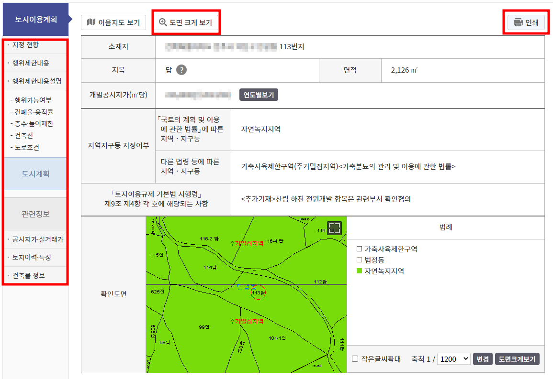Select the 도면 크게 보기 magnifier icon
Screen dimensions: 553x379
tap(164, 22)
